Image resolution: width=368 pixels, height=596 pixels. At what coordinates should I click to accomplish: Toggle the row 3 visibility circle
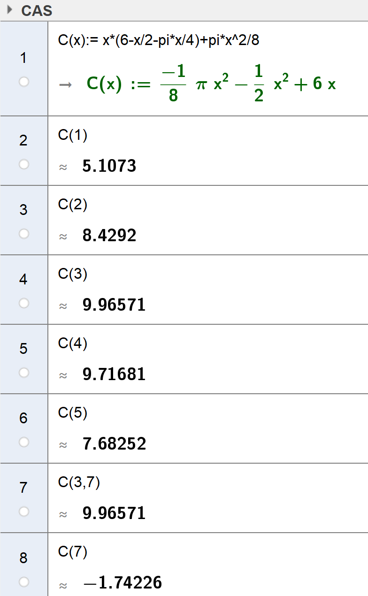pyautogui.click(x=24, y=234)
